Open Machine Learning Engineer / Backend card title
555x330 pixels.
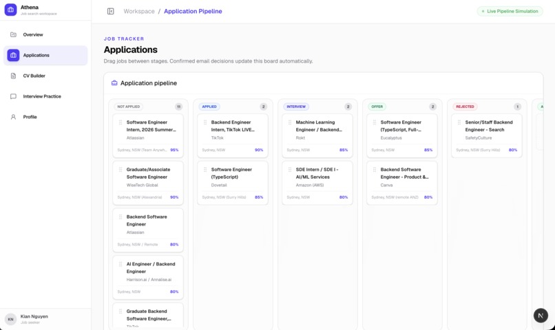(319, 126)
